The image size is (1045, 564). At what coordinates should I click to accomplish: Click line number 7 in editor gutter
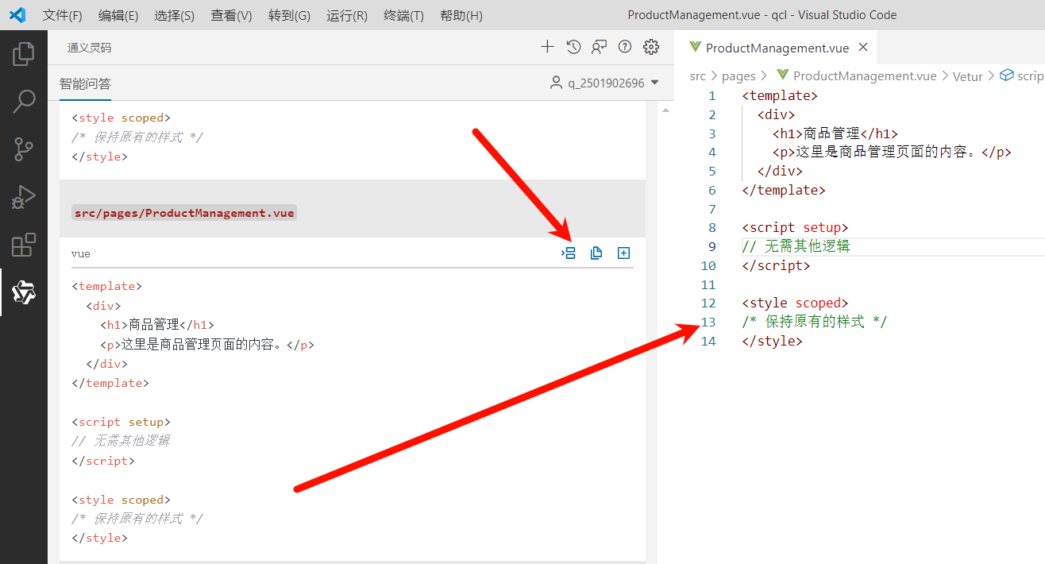tap(712, 209)
